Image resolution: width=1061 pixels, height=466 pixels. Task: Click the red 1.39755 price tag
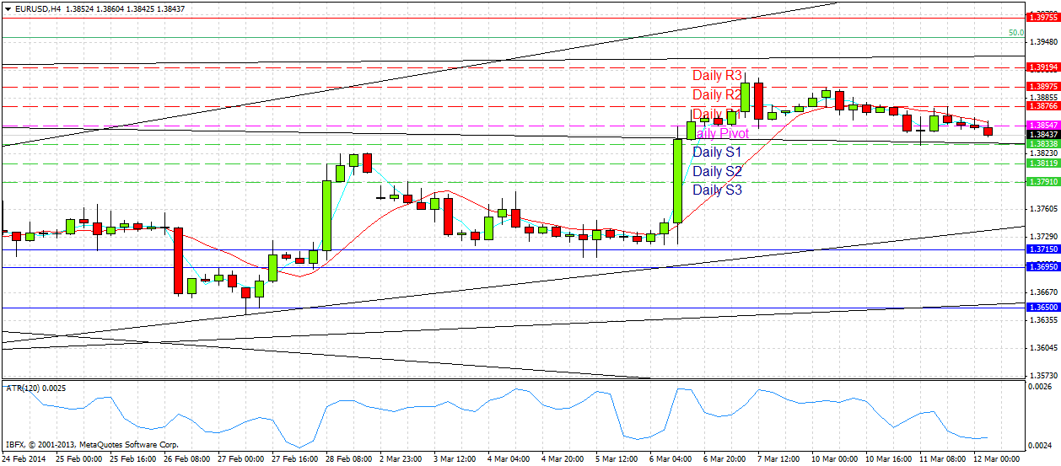[1042, 17]
